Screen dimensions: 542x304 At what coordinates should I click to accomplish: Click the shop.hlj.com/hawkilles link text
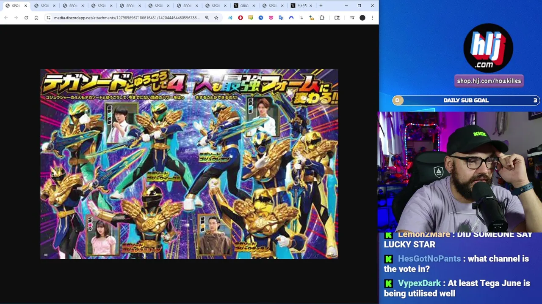coord(489,81)
